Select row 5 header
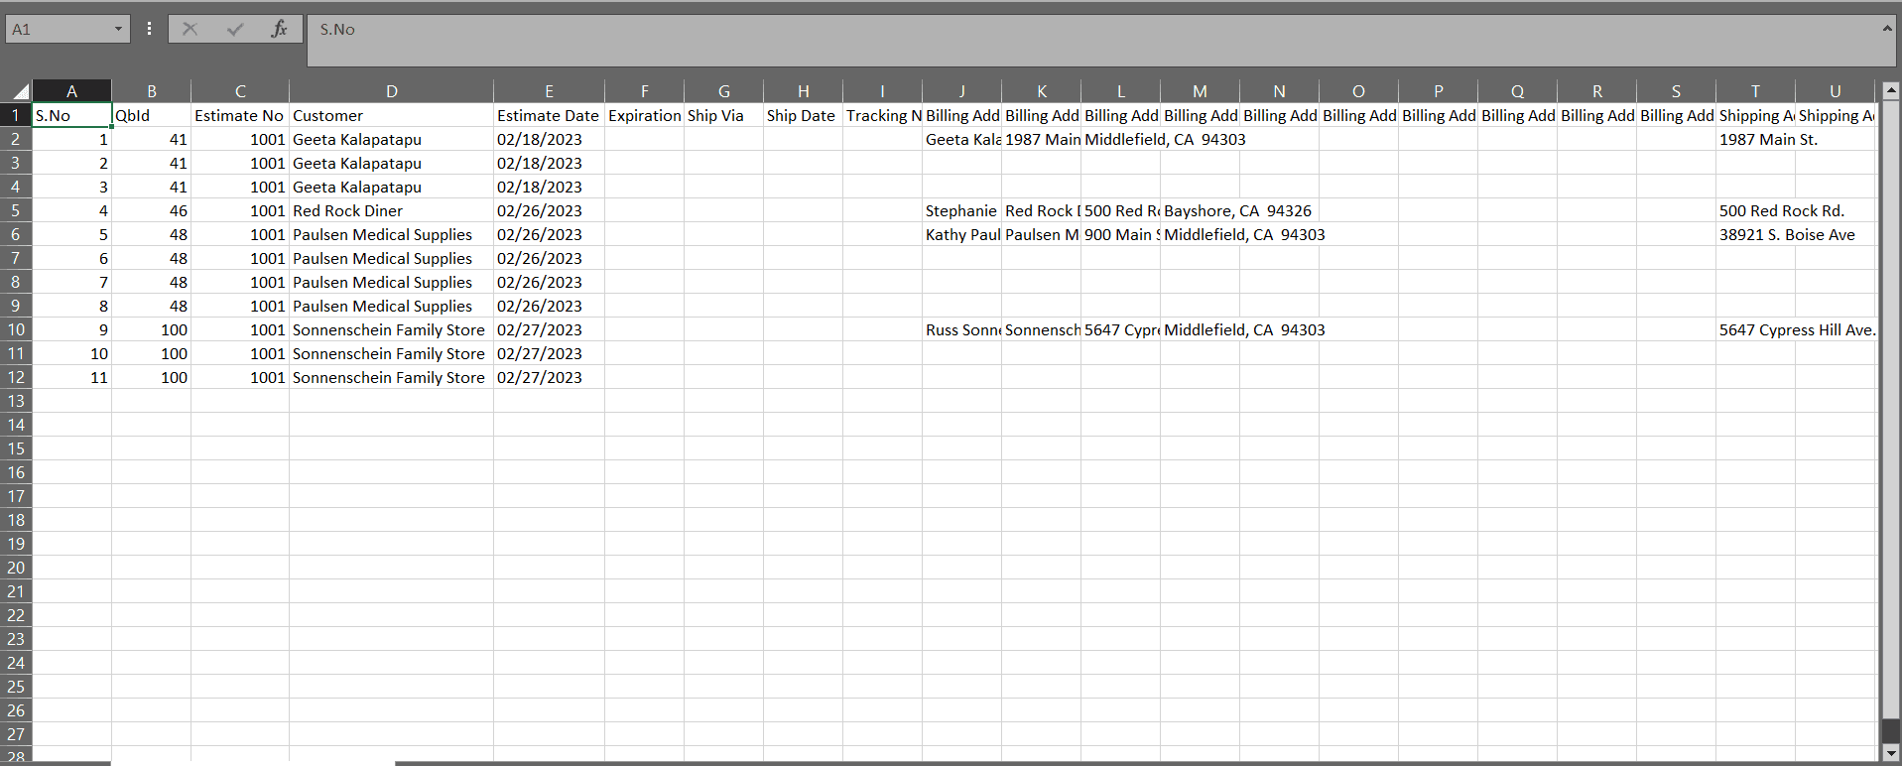This screenshot has width=1902, height=766. click(16, 210)
